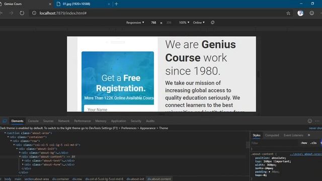Select div.row in the breadcrumb
Screen dimensions: 322x181
[77, 179]
